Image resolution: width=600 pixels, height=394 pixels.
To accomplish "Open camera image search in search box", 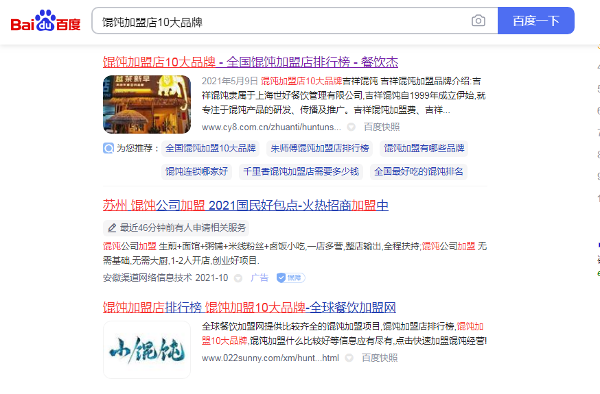I will tap(478, 21).
